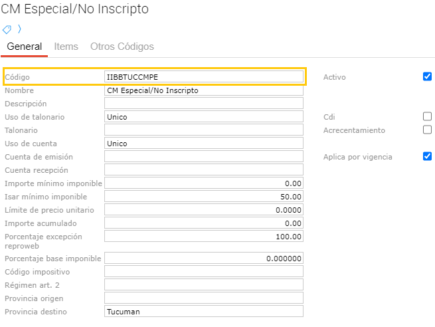
Task: Enable the Cdi checkbox
Action: point(427,116)
